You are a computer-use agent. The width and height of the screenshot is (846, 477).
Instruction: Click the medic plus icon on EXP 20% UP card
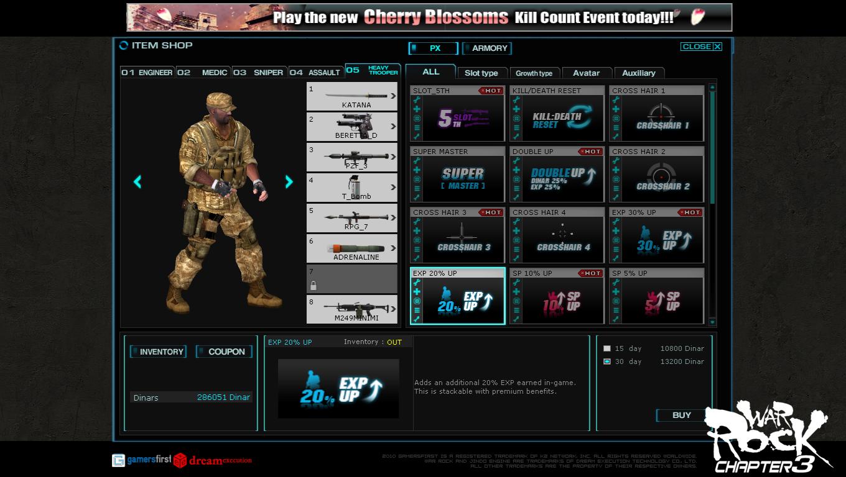[417, 292]
